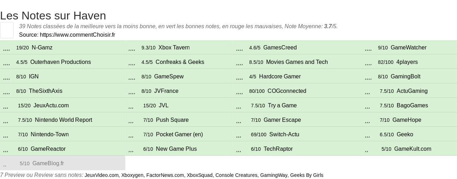457x179 pixels.
Task: Visit the GamesCreed review
Action: [x=280, y=48]
